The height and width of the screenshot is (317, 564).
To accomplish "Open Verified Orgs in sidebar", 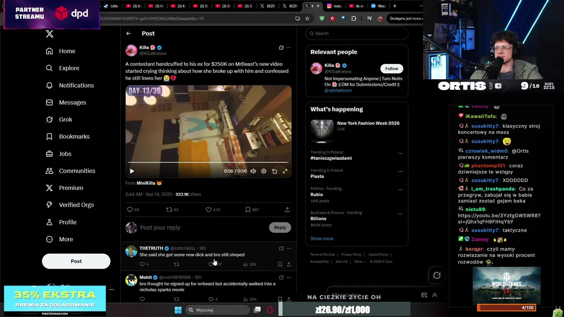I will coord(70,205).
